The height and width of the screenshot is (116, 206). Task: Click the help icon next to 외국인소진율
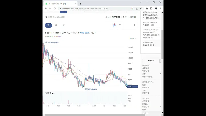click(158, 18)
